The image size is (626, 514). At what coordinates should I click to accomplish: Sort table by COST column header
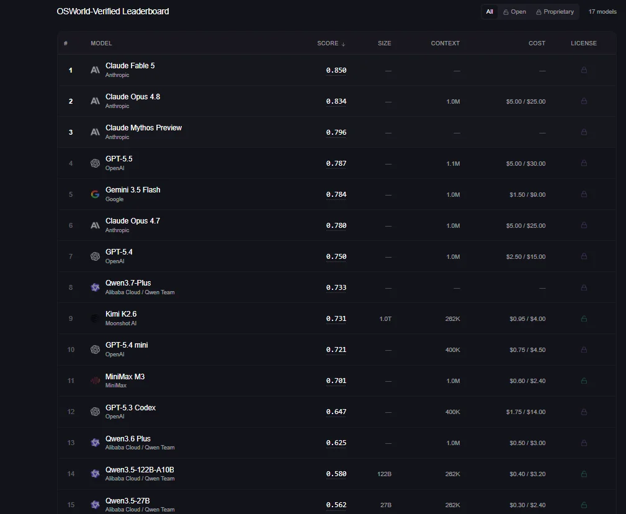tap(537, 43)
